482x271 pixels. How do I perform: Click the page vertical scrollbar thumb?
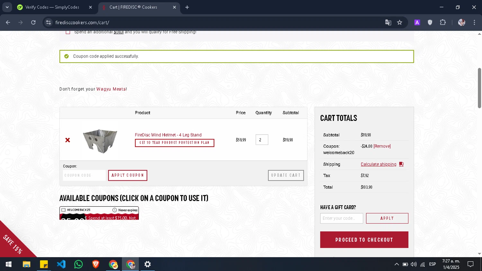click(479, 88)
